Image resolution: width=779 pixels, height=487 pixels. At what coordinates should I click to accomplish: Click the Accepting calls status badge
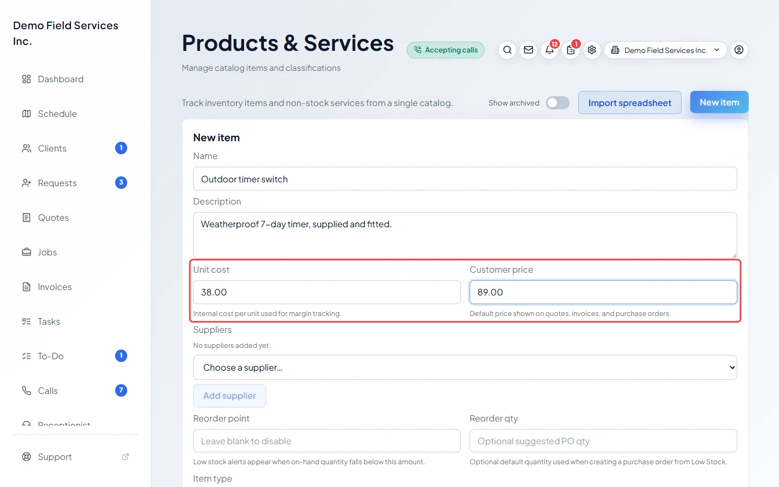tap(446, 50)
